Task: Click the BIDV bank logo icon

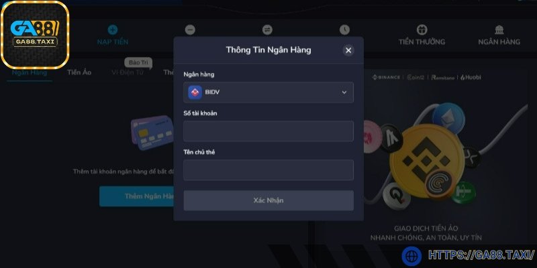Action: [x=195, y=92]
